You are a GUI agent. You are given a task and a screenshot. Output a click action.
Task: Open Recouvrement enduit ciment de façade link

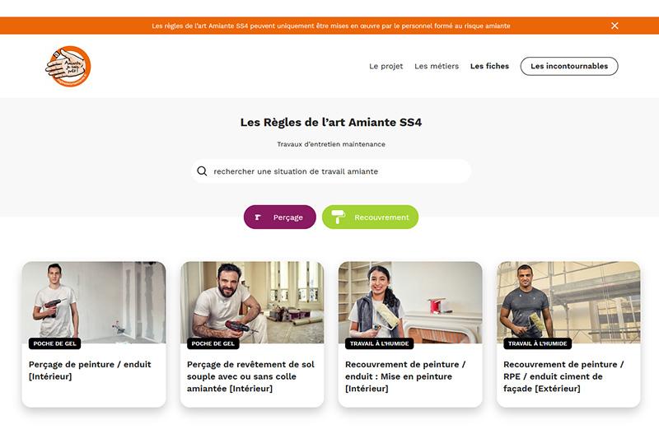563,376
